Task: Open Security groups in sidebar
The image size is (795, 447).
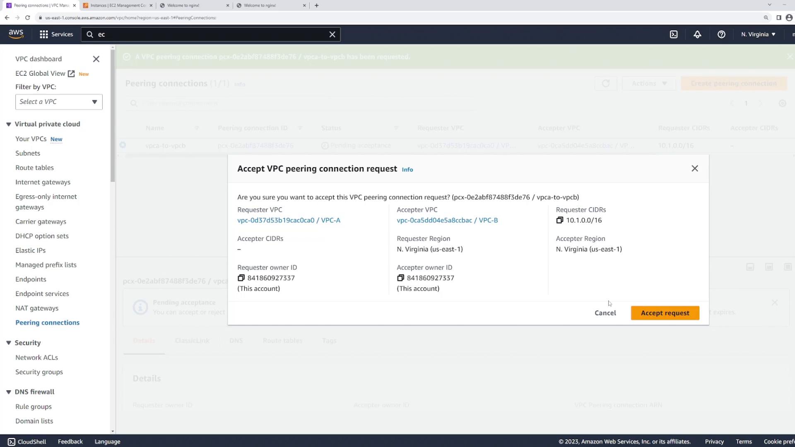Action: pos(39,372)
